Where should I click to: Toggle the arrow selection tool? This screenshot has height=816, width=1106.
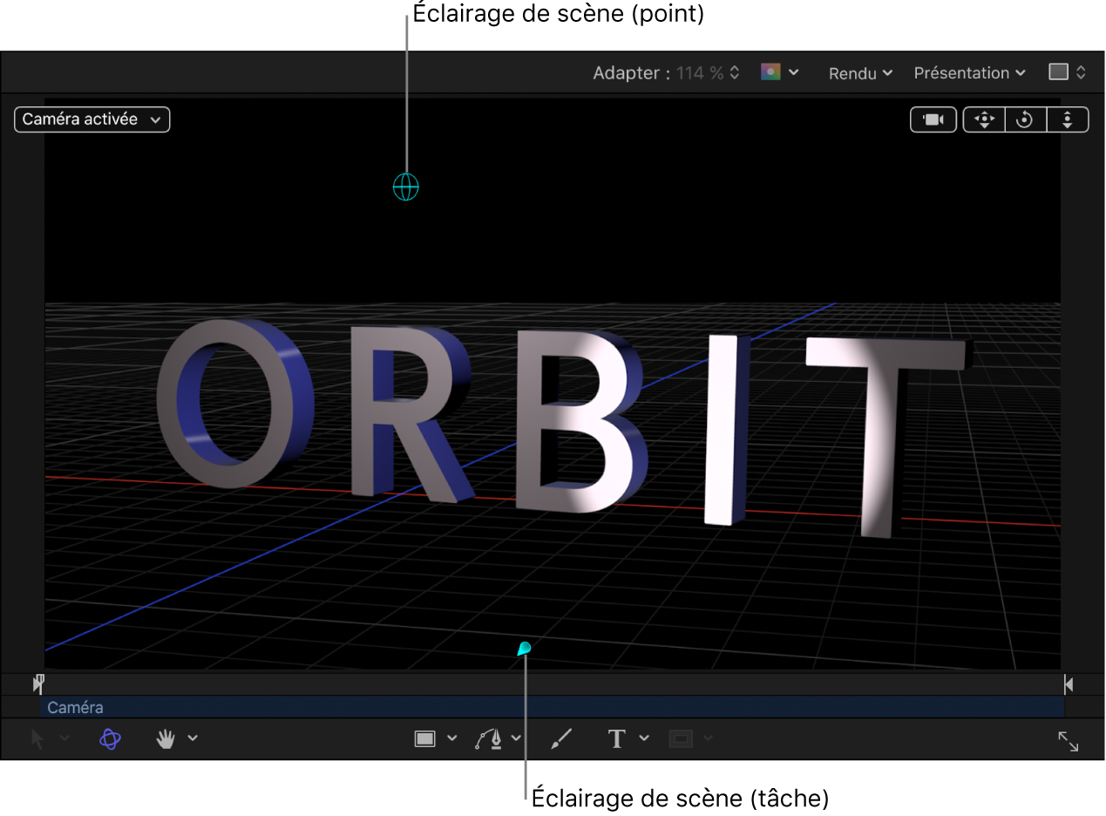[37, 738]
